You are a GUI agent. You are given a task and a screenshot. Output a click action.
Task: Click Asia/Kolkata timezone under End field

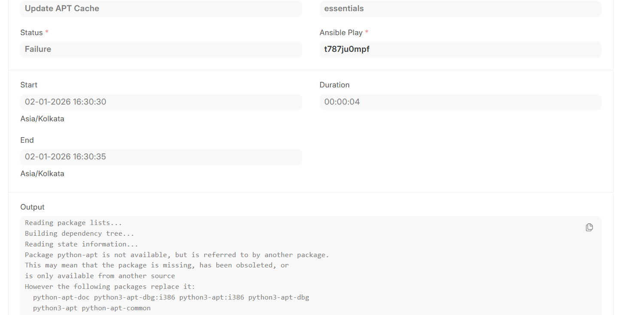[42, 174]
